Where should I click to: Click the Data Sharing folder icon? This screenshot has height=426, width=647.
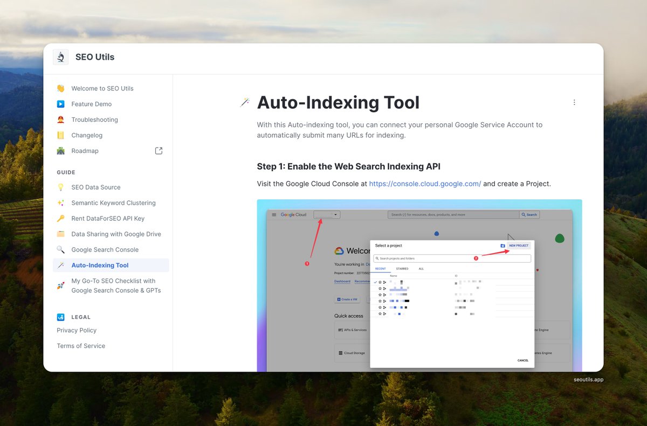[x=61, y=234]
